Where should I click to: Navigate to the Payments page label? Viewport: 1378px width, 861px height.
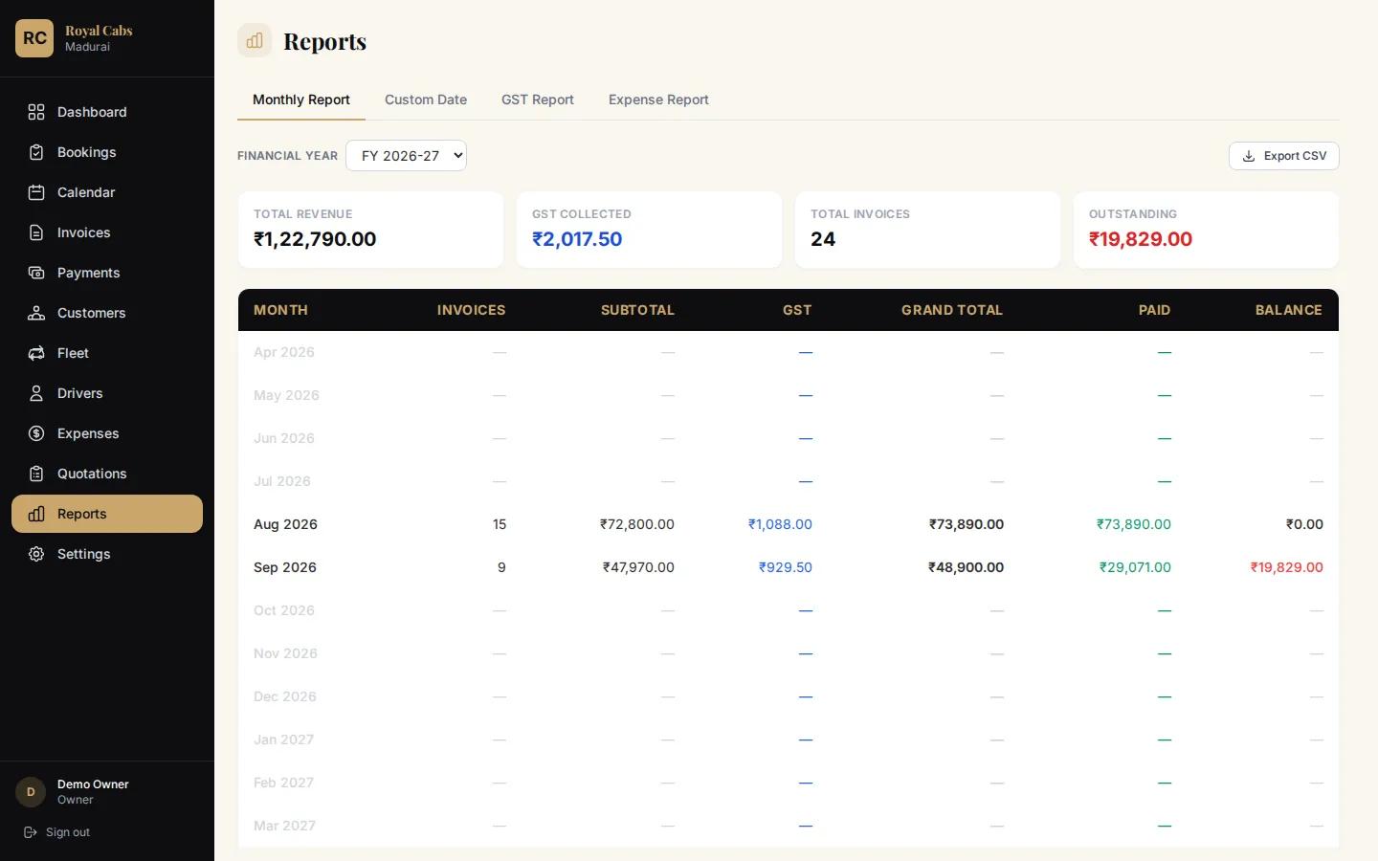[88, 273]
